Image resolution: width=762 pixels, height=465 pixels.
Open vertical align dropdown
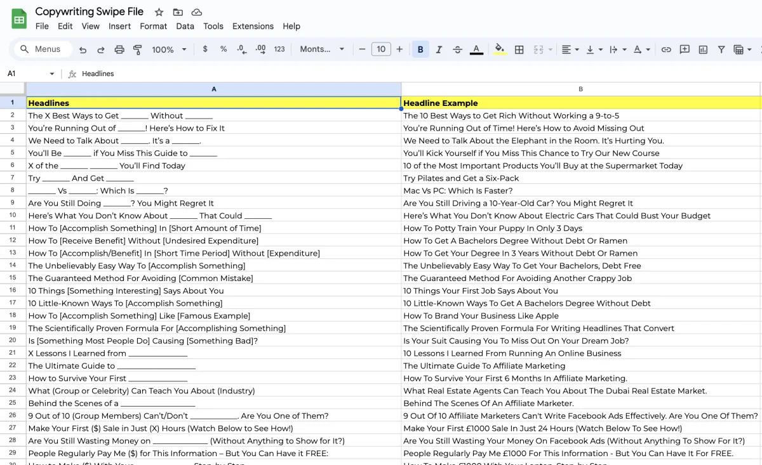(x=594, y=49)
